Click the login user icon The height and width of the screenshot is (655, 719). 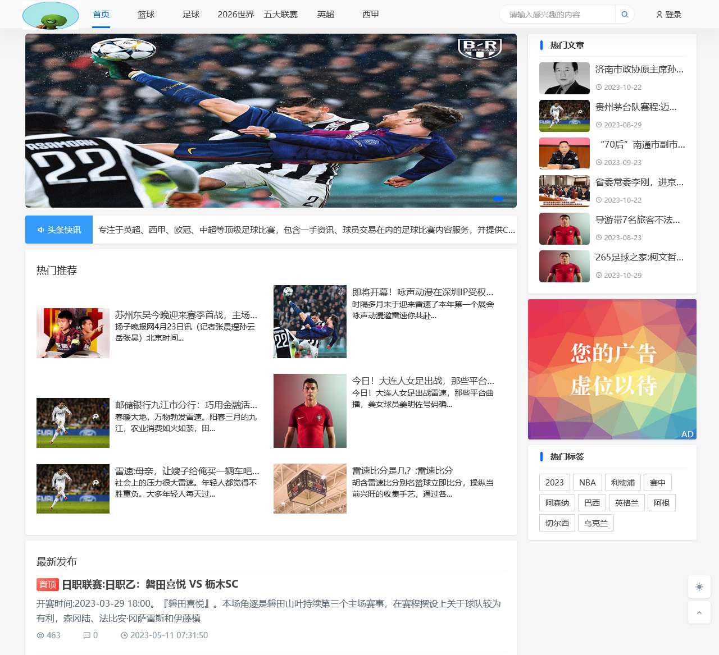pyautogui.click(x=659, y=15)
